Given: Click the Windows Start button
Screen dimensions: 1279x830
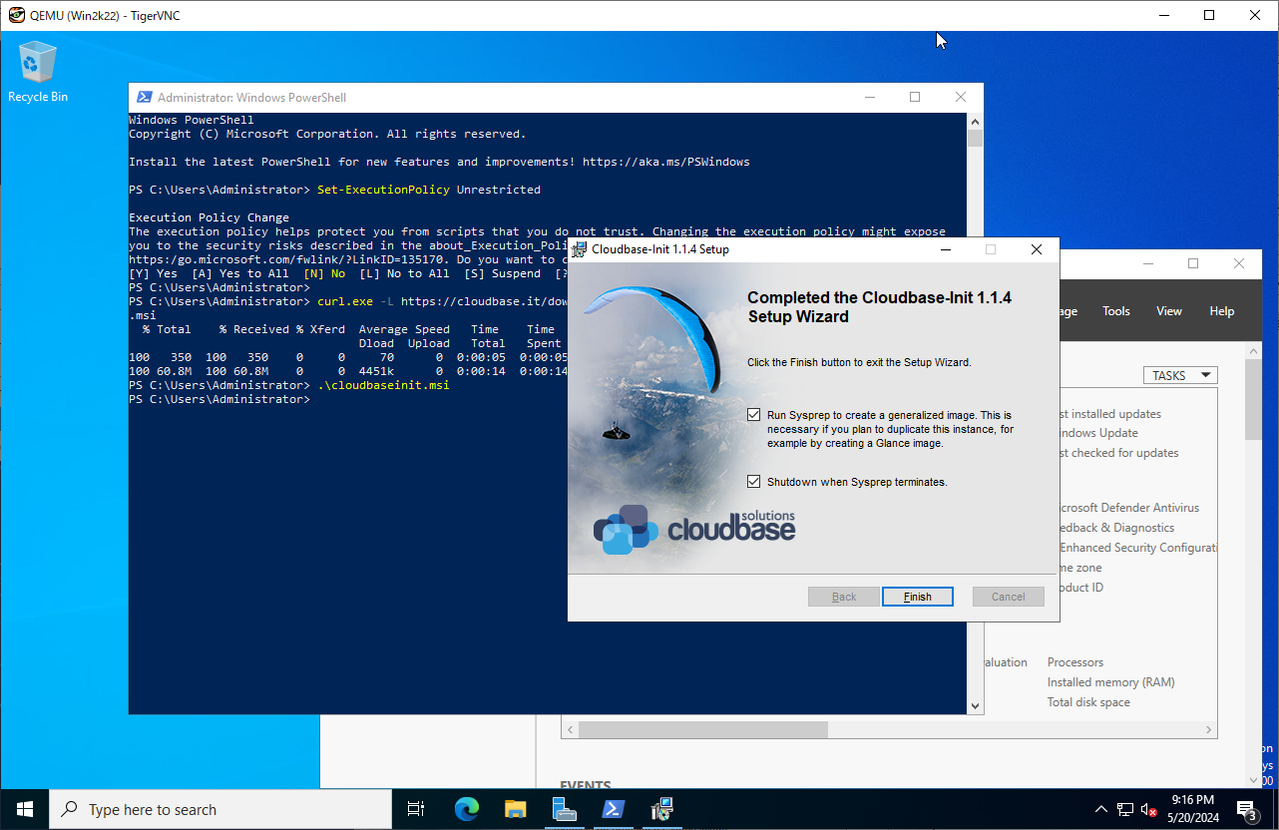Looking at the screenshot, I should point(24,809).
